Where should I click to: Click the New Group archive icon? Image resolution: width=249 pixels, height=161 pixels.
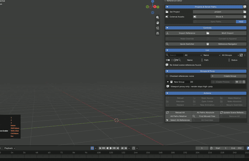point(171,82)
